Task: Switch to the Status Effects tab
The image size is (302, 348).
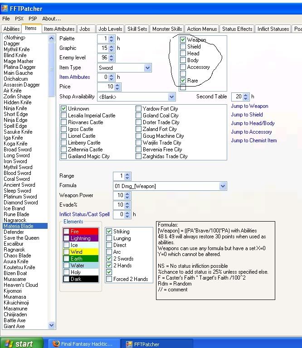Action: click(x=237, y=29)
